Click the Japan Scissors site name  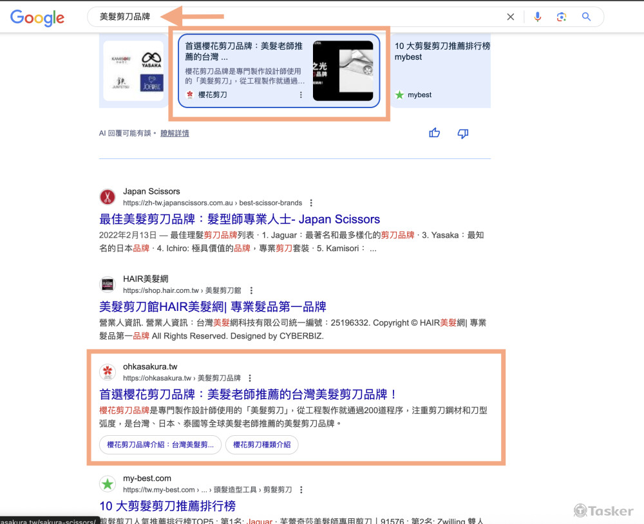[151, 191]
